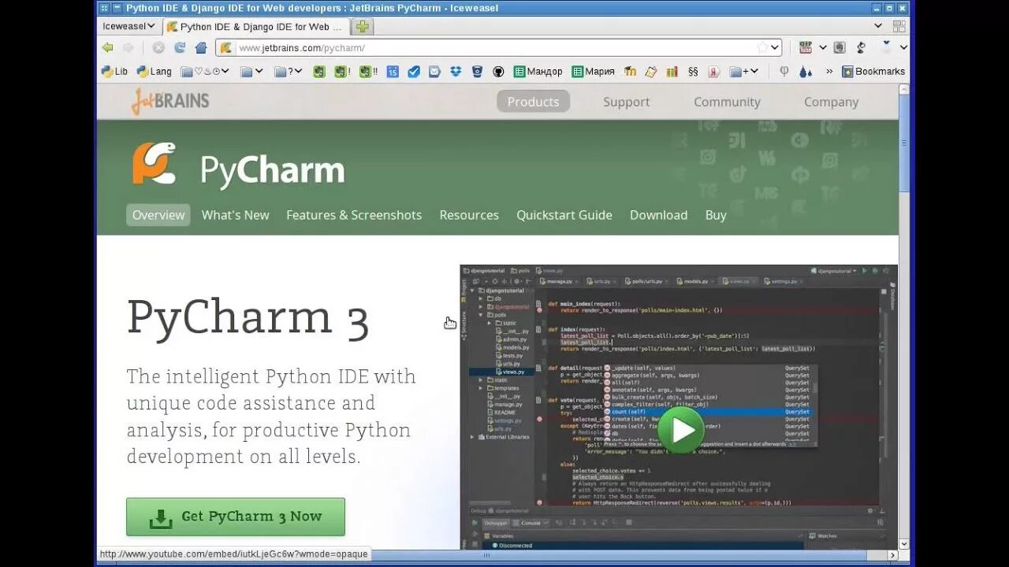This screenshot has width=1009, height=567.
Task: Open the Yandex bookmark icon
Action: coord(713,71)
